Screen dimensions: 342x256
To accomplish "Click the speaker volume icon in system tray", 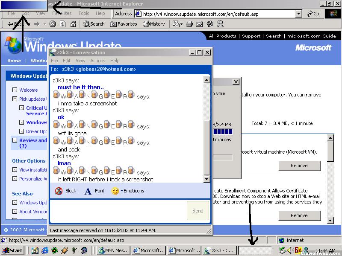I will click(289, 250).
